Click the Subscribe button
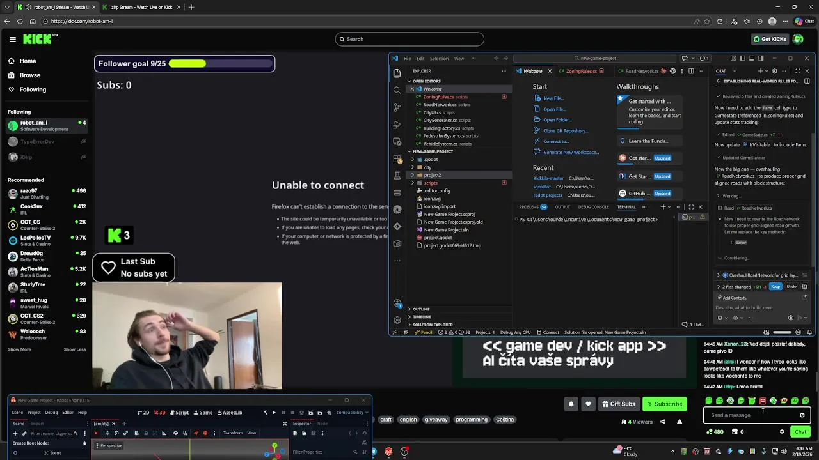The height and width of the screenshot is (460, 819). pyautogui.click(x=664, y=404)
